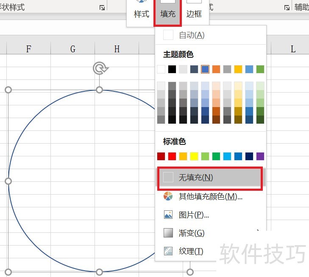This screenshot has height=277, width=309.
Task: Pick the purple standard color
Action: [260, 156]
